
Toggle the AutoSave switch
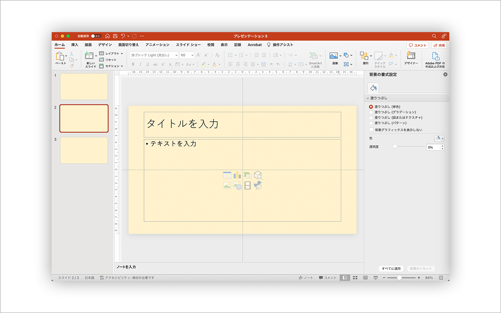(96, 36)
